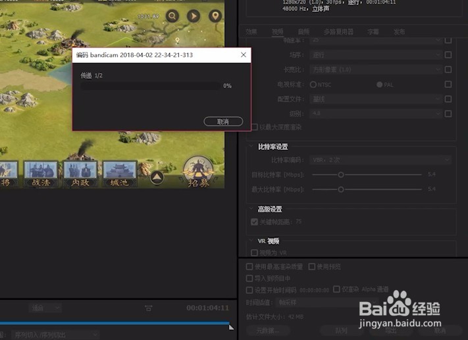Open the 级别 level dropdown
This screenshot has height=340, width=468.
(375, 114)
